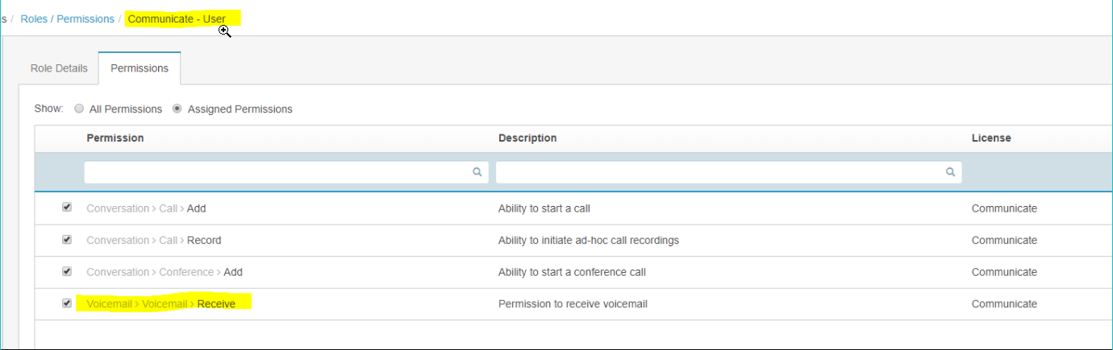Image resolution: width=1113 pixels, height=350 pixels.
Task: Click Communicate license in Conference Add row
Action: [x=1004, y=273]
